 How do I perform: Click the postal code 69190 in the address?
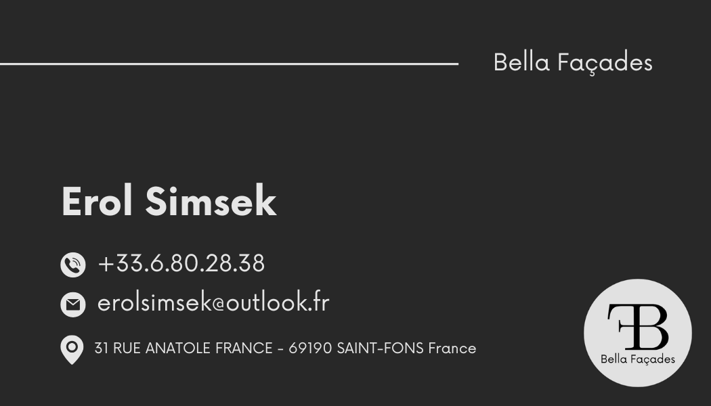(310, 348)
